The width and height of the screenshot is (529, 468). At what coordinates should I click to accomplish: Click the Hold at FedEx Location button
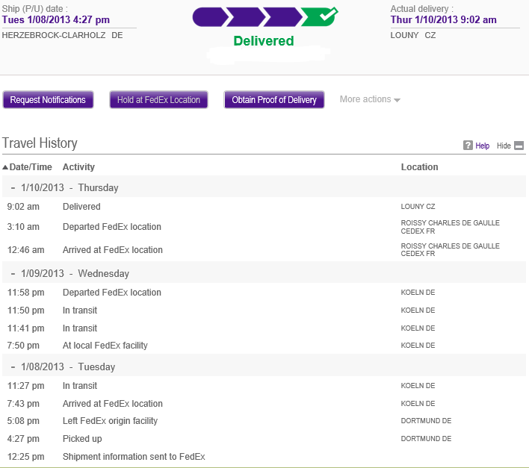158,100
